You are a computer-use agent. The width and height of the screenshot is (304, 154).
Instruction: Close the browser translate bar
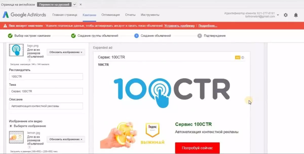tap(81, 5)
